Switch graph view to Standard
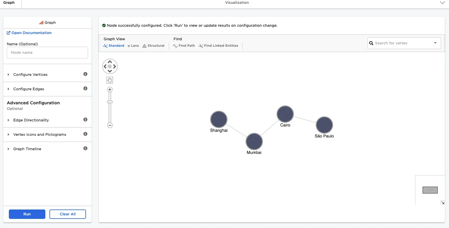This screenshot has width=449, height=228. [x=114, y=46]
